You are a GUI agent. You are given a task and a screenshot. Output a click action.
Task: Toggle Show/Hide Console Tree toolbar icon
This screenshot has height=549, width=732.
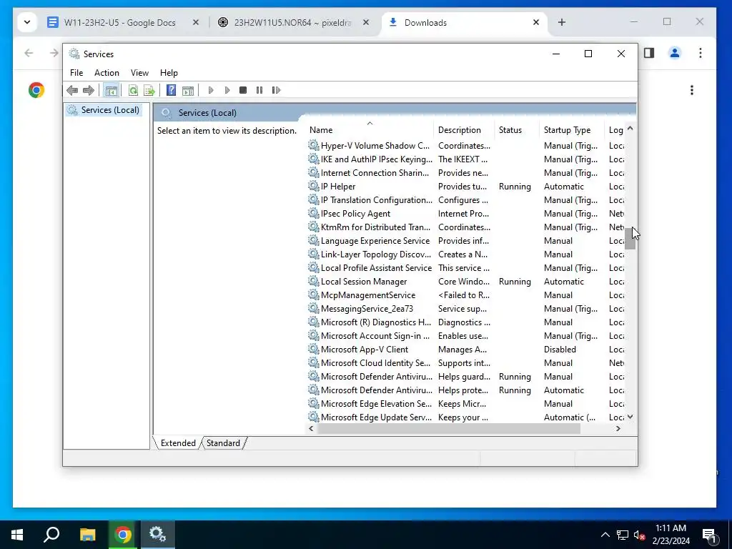(111, 90)
